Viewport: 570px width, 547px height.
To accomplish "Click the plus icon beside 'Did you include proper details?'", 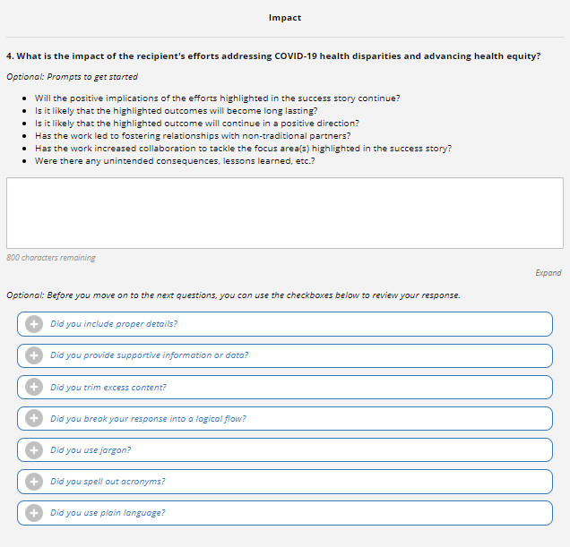I will coord(34,324).
